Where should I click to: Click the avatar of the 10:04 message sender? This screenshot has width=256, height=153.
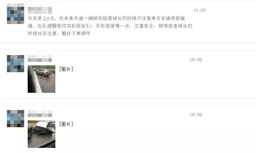click(x=16, y=14)
